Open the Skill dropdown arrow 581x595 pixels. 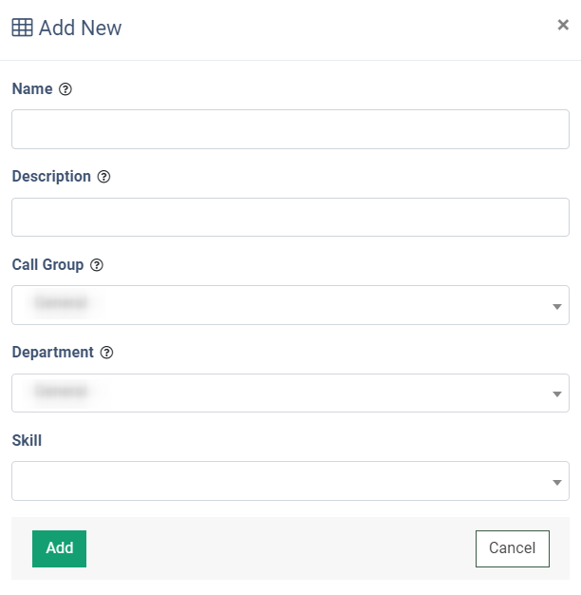556,483
